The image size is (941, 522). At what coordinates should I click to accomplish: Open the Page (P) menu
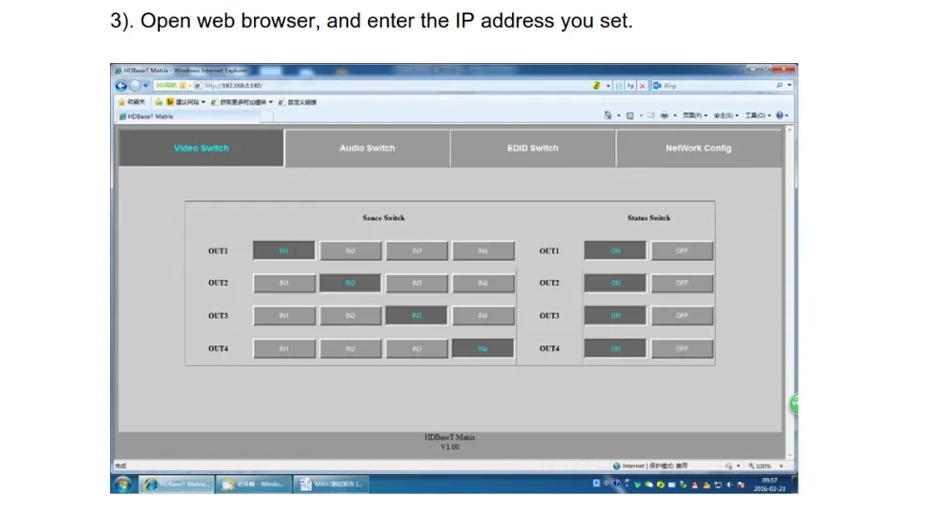[x=695, y=115]
